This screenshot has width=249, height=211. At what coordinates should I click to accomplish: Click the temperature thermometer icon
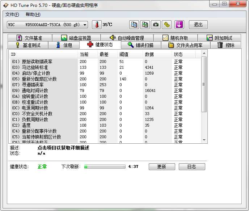(97, 25)
